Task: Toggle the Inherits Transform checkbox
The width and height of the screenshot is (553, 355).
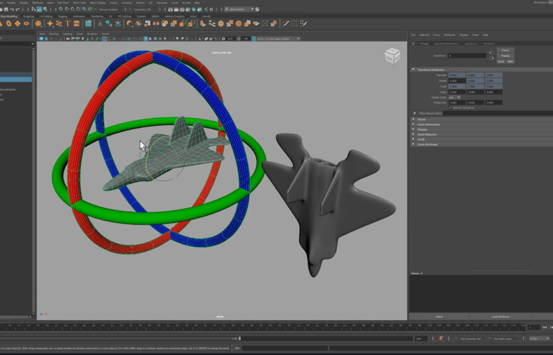Action: click(x=450, y=107)
